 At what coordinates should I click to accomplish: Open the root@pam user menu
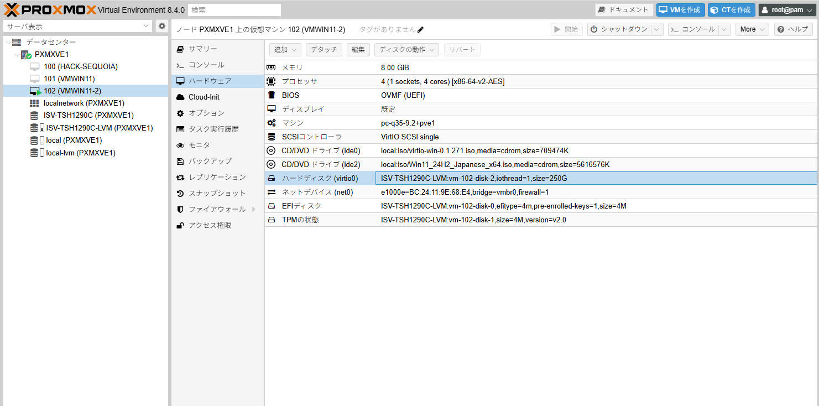point(787,10)
